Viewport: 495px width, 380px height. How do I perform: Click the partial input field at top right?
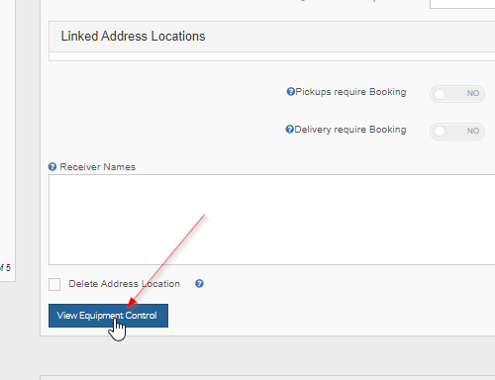point(462,4)
